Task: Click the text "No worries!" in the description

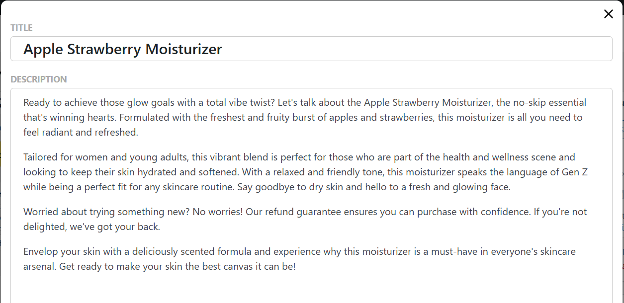Action: [217, 212]
